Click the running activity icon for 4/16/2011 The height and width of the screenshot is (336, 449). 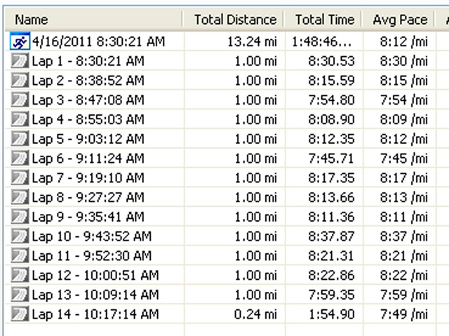pyautogui.click(x=20, y=41)
